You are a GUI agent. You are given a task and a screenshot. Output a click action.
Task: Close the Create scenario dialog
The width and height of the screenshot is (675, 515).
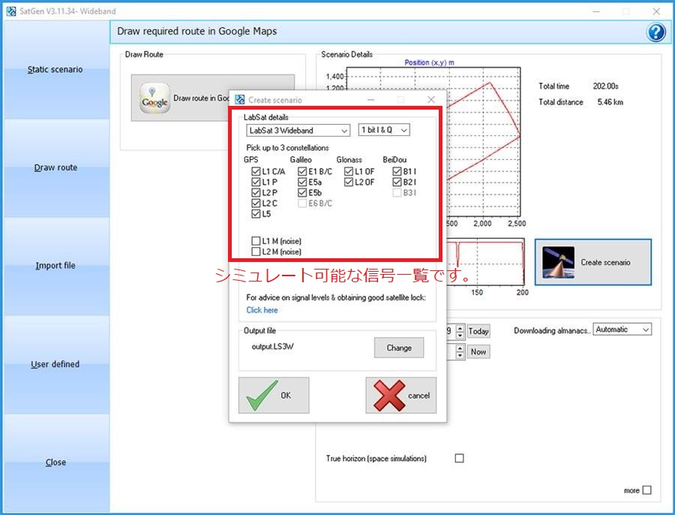(x=431, y=100)
